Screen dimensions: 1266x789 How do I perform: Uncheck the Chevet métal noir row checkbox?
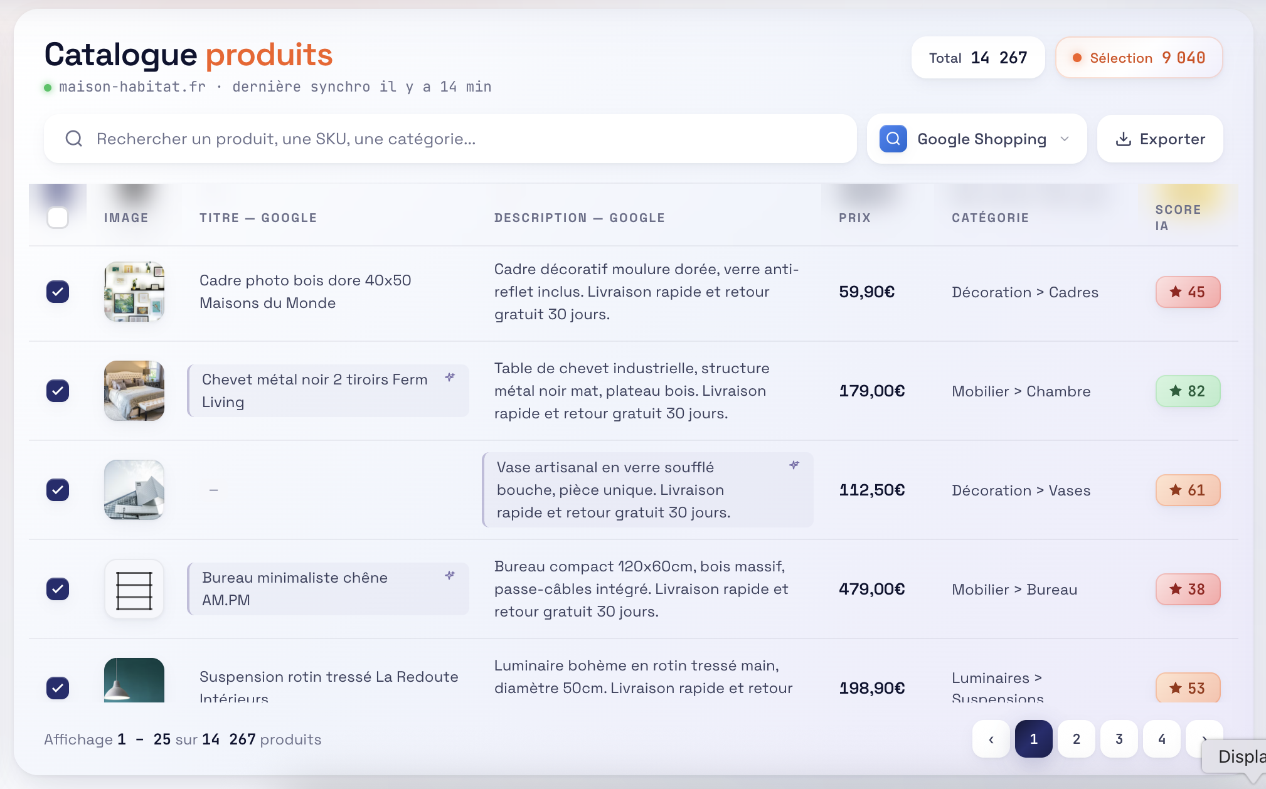click(x=58, y=391)
